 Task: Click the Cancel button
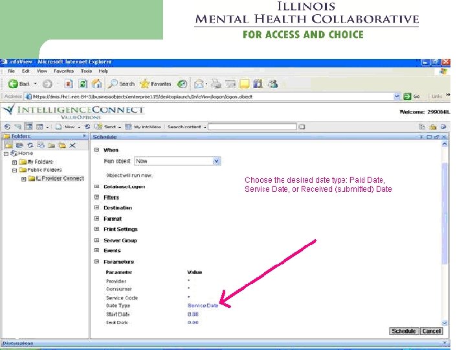click(x=432, y=331)
